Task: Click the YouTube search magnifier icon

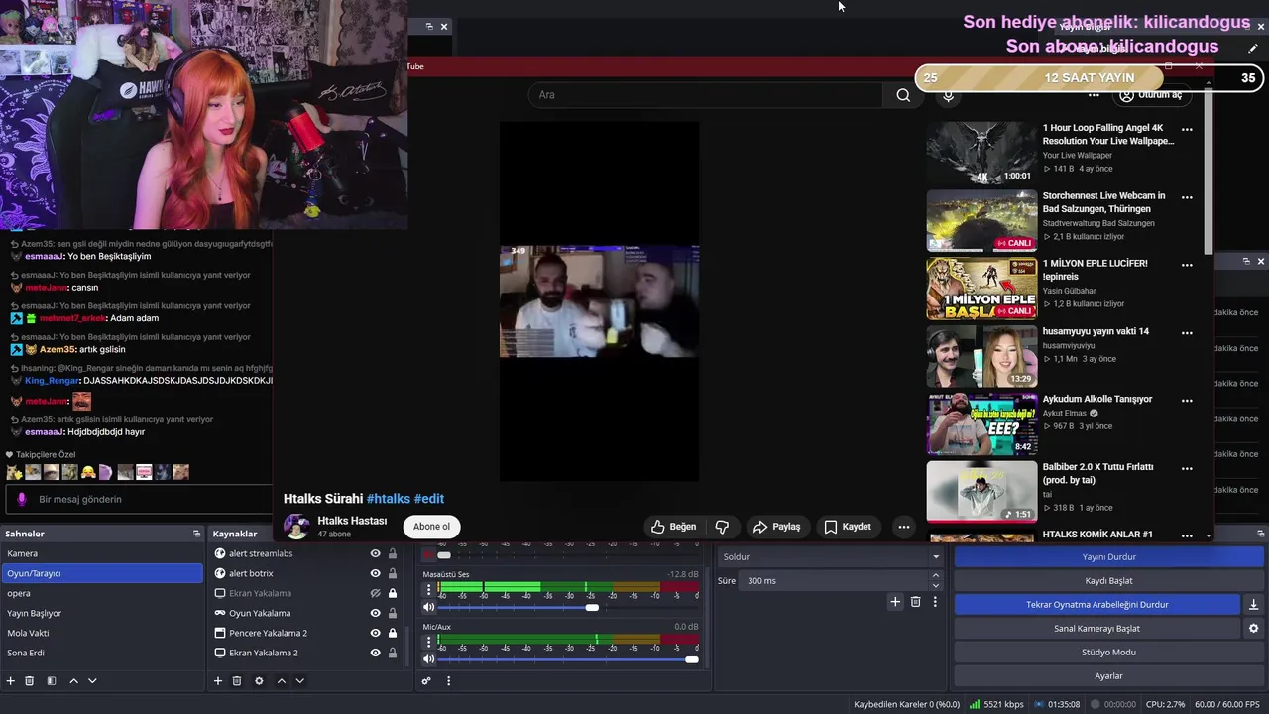Action: click(x=903, y=95)
